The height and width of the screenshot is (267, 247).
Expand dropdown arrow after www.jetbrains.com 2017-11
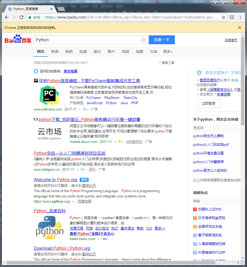80,110
